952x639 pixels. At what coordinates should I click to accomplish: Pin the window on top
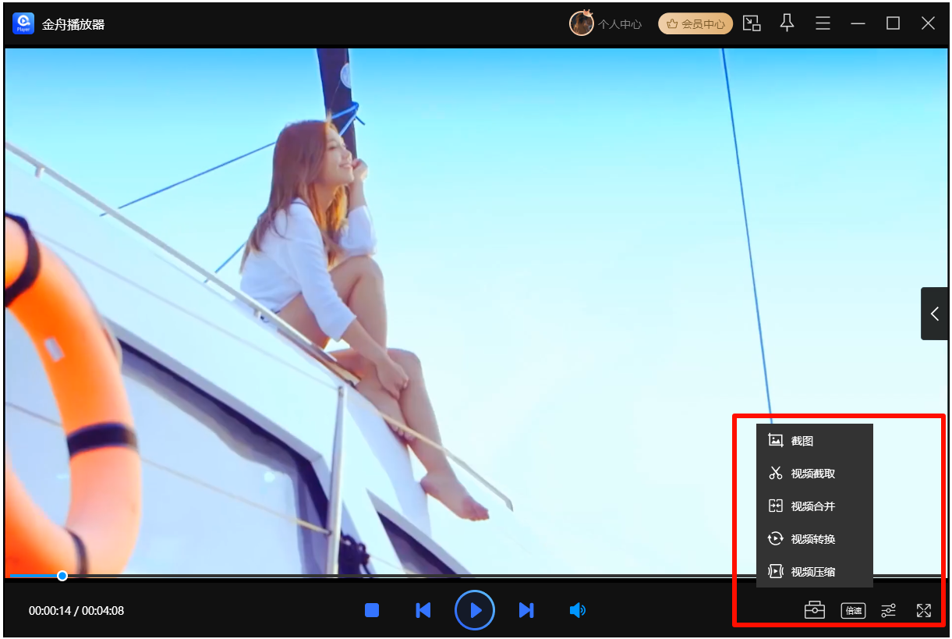[x=787, y=23]
